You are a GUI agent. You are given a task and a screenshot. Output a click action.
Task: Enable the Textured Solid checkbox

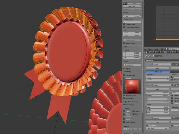point(124,75)
